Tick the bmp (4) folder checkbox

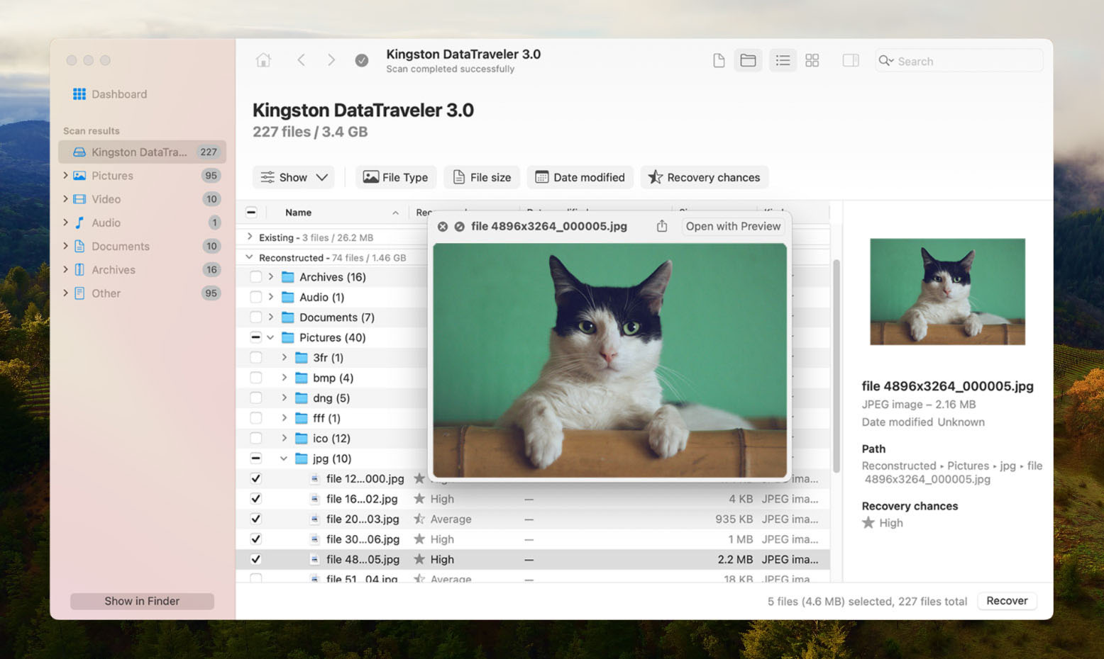(x=255, y=378)
